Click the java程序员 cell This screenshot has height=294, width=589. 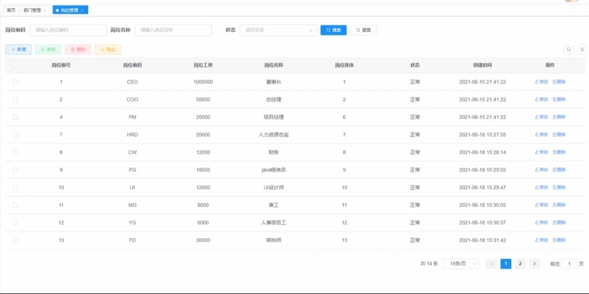coord(274,170)
